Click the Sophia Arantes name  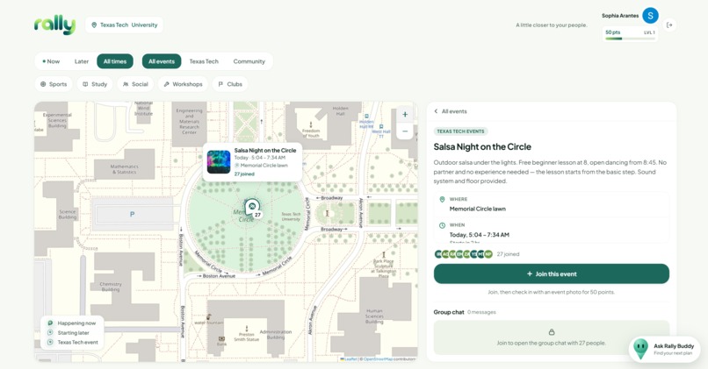[620, 16]
